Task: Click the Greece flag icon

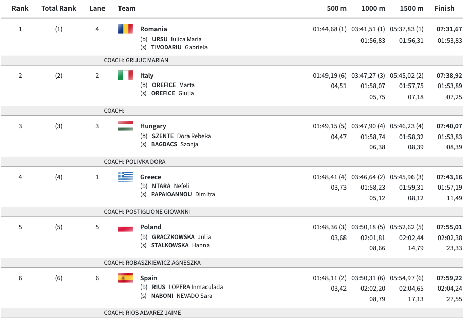Action: click(125, 177)
